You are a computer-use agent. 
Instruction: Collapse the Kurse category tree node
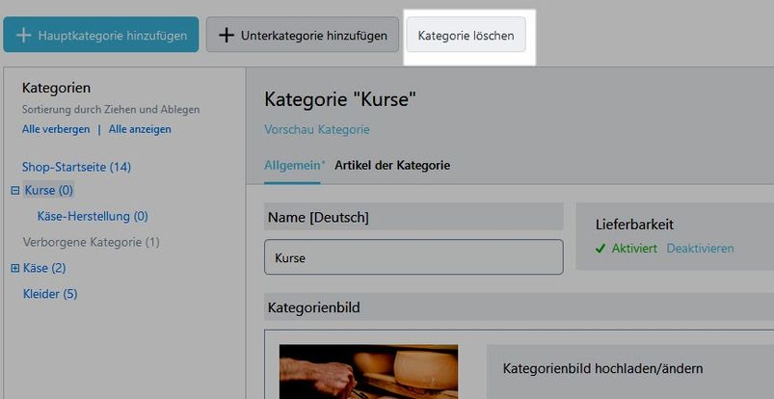[14, 191]
